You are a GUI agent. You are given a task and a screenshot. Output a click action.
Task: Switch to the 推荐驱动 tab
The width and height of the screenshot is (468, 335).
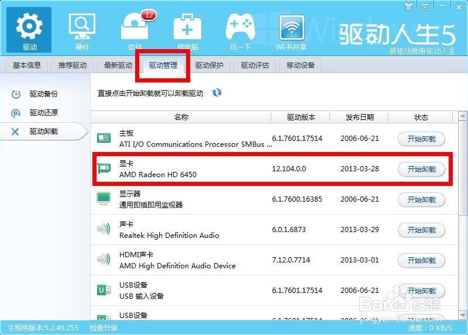pyautogui.click(x=72, y=65)
